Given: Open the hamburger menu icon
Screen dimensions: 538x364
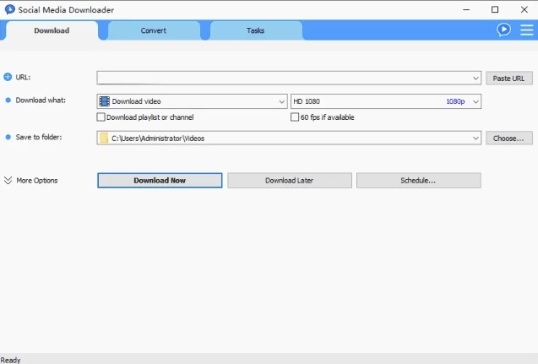Looking at the screenshot, I should click(526, 30).
